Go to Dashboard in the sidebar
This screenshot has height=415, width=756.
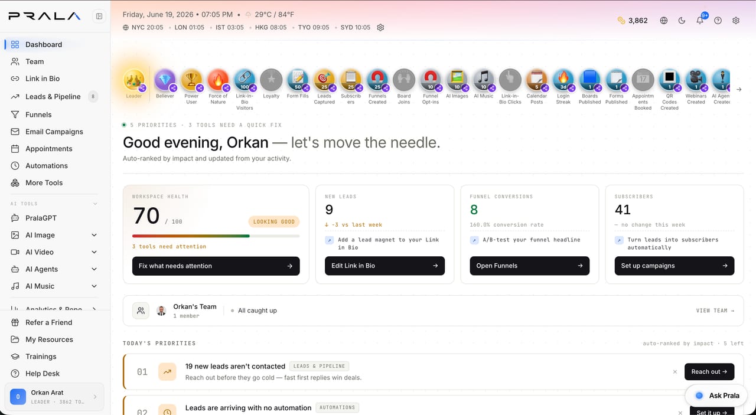54,44
